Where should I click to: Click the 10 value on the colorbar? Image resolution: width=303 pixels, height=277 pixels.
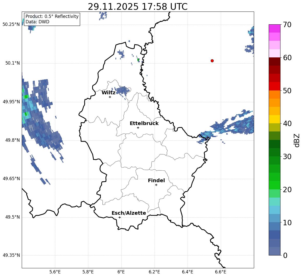point(287,222)
